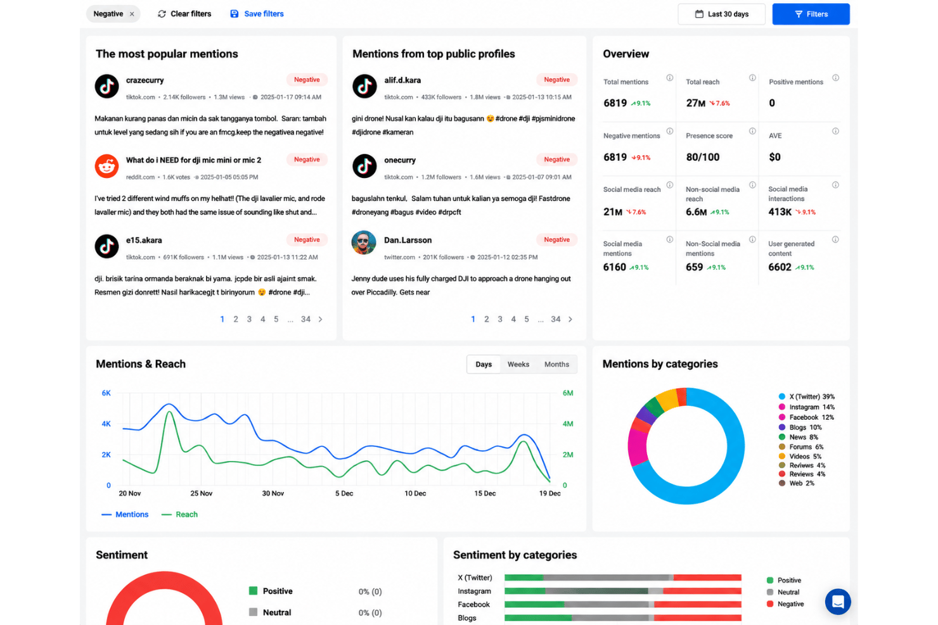Viewport: 938px width, 625px height.
Task: Toggle Blogs 10% legend entry
Action: (800, 427)
